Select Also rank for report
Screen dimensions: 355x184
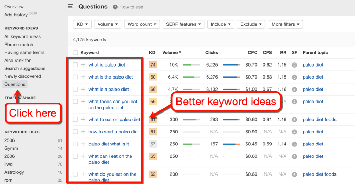(17, 60)
